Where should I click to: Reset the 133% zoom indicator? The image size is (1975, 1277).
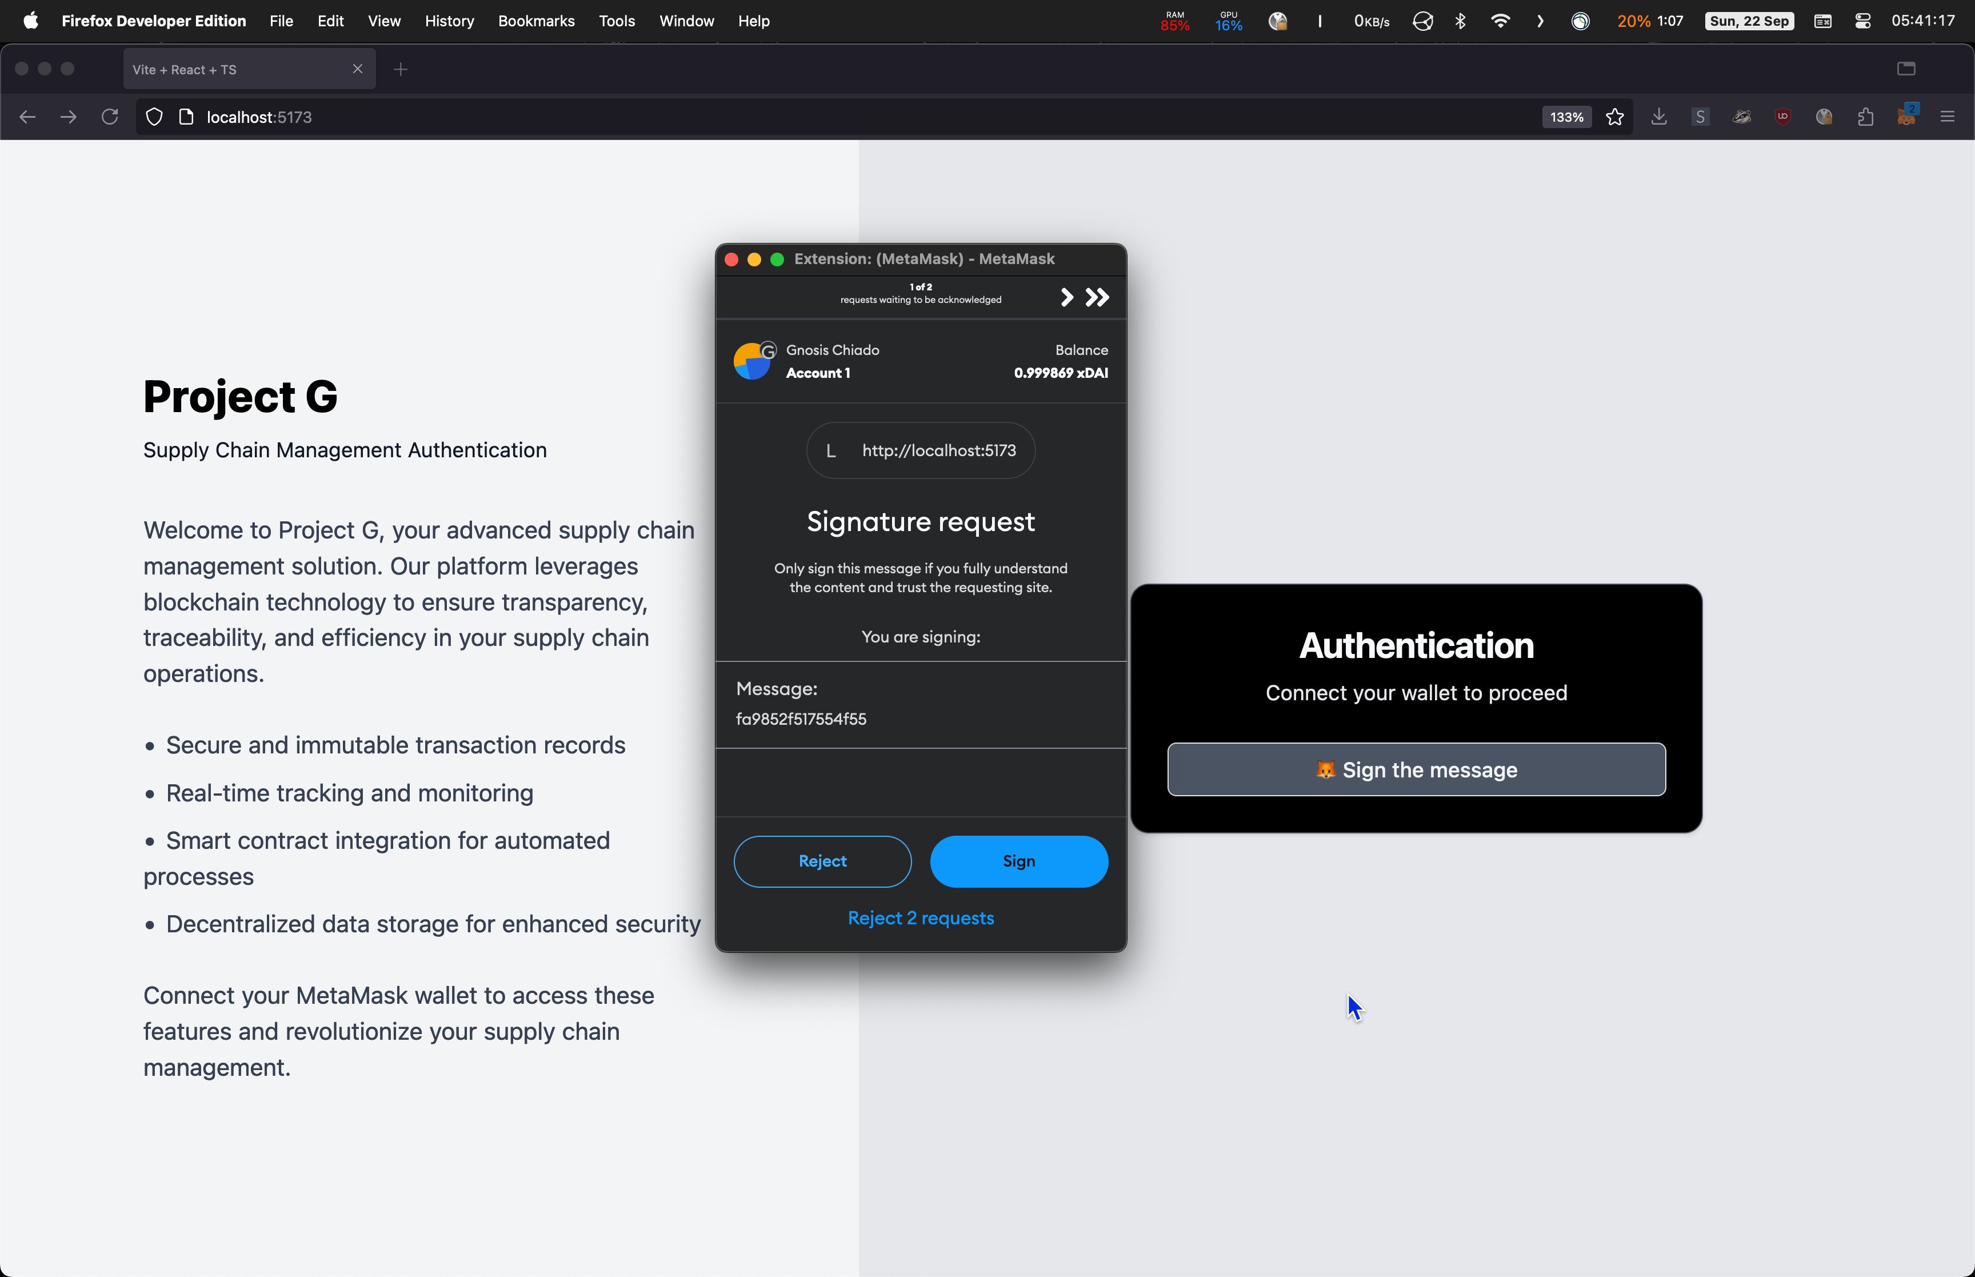pos(1566,117)
